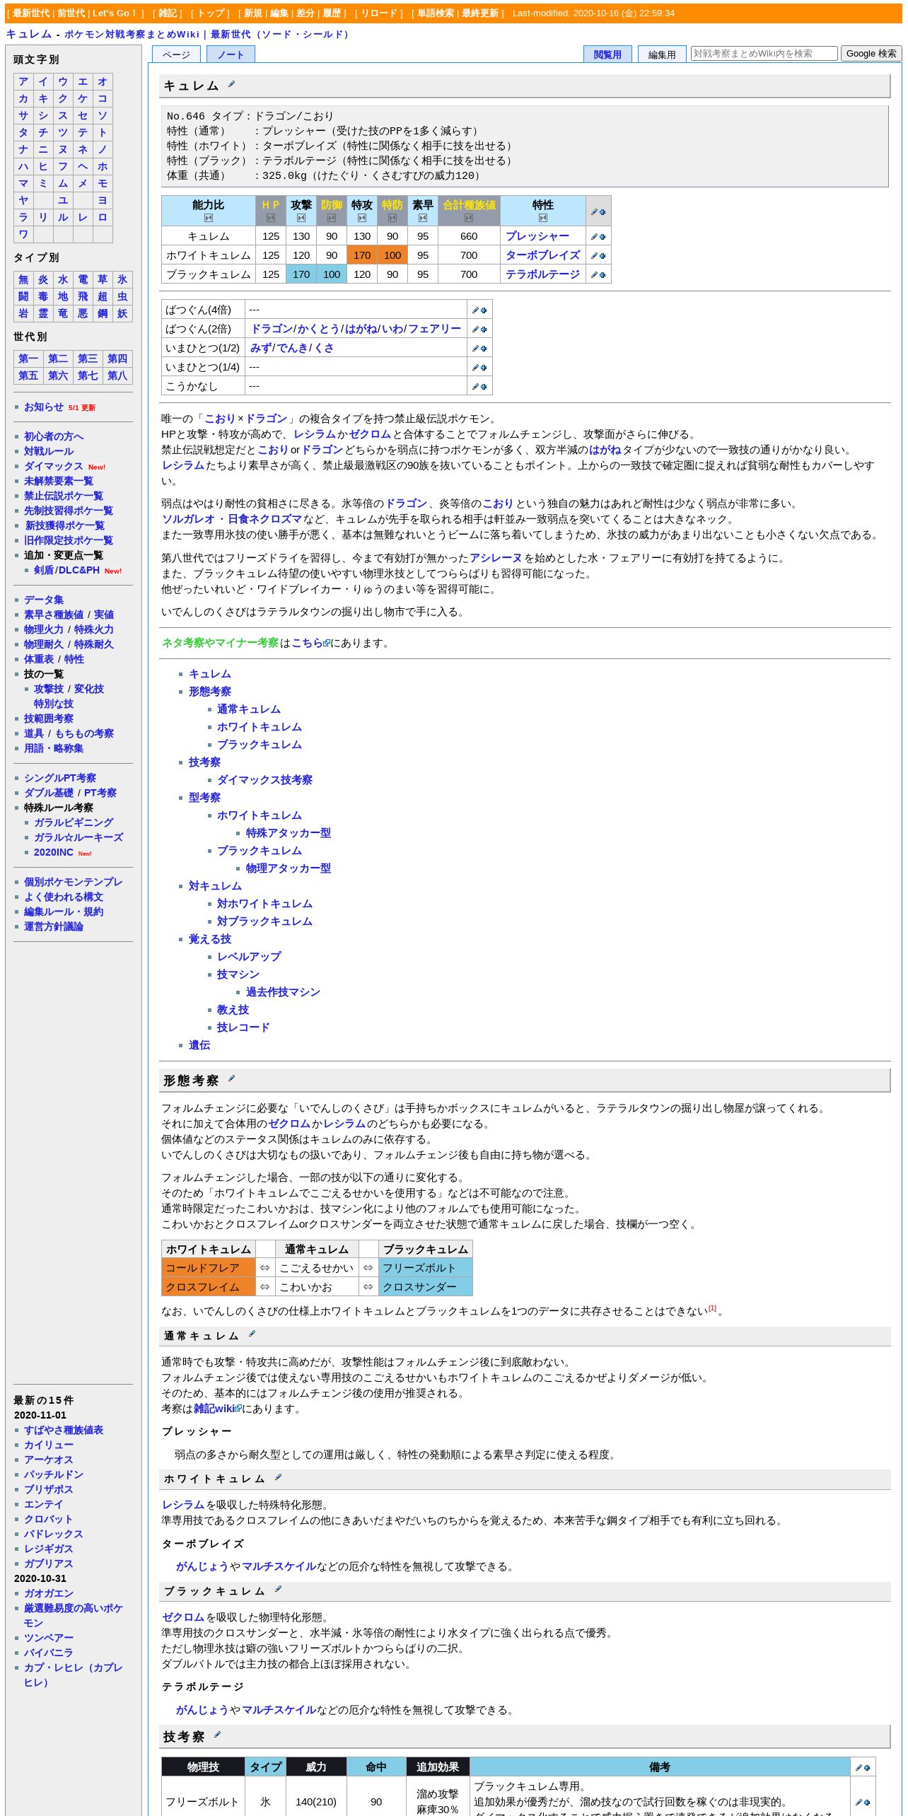The image size is (908, 1816).
Task: Sort the stats table by the 防御 column
Action: click(332, 218)
